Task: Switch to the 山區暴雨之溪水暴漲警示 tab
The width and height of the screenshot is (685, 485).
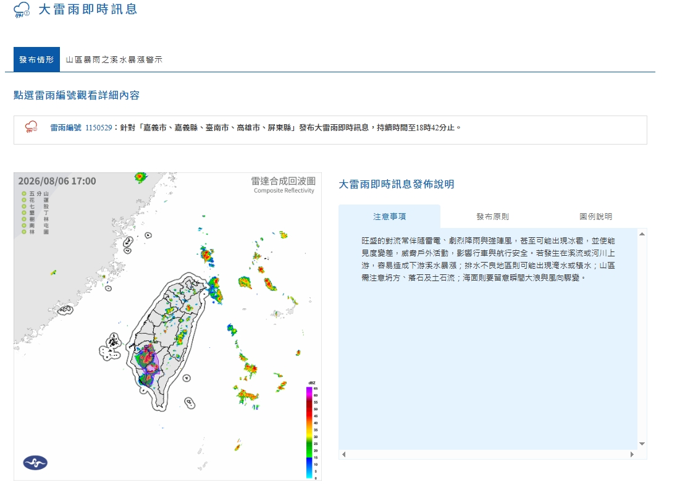Action: tap(114, 59)
